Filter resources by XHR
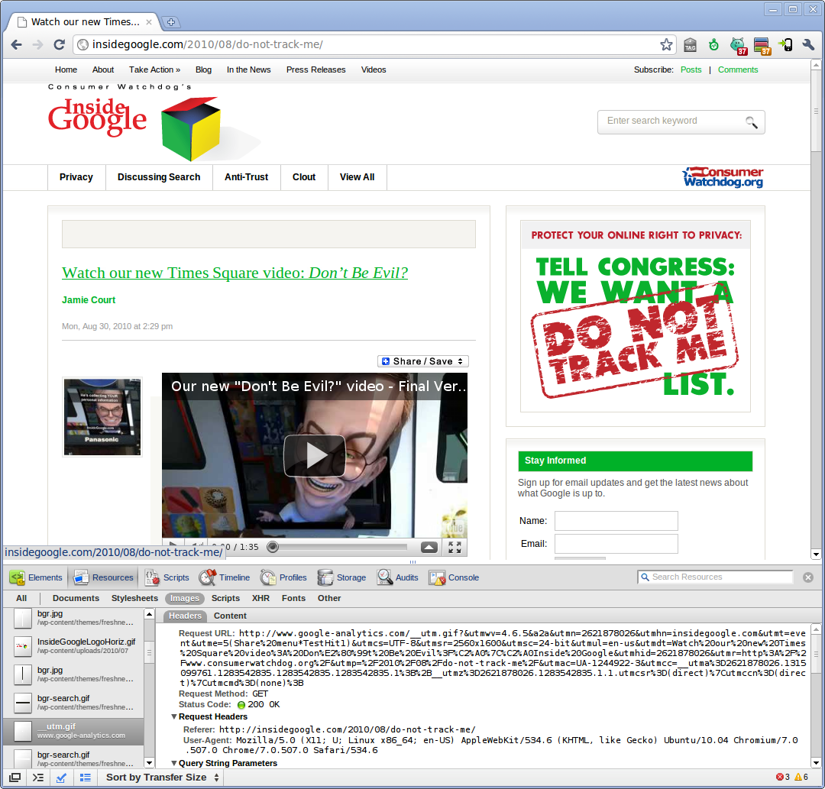 point(261,599)
